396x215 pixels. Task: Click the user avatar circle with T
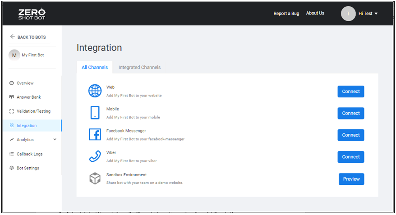click(x=348, y=14)
